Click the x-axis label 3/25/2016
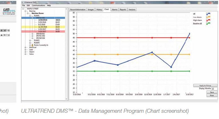The image size is (219, 119). coord(77,95)
